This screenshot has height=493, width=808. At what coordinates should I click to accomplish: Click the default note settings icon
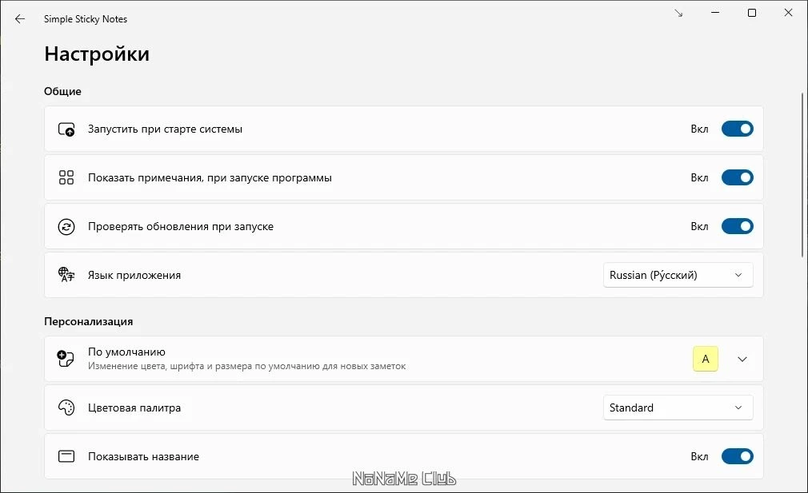pos(66,358)
